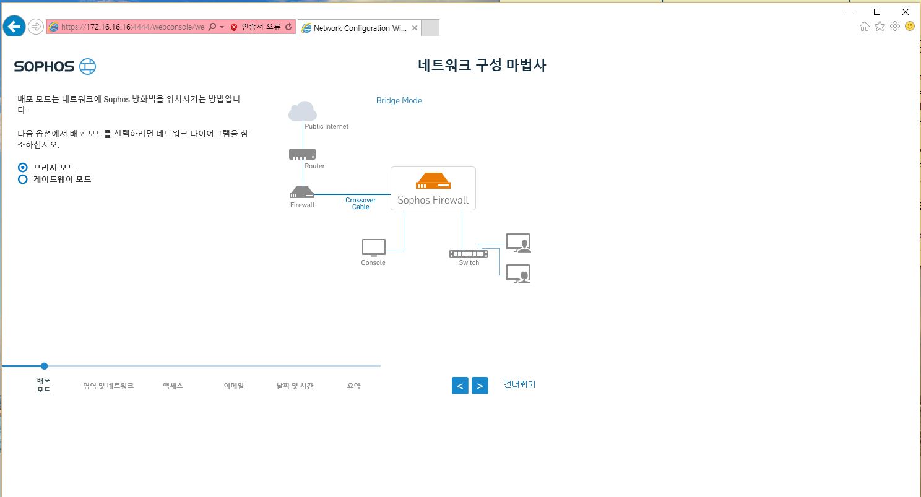Viewport: 921px width, 497px height.
Task: Select 브리지 모드 radio button
Action: [23, 167]
